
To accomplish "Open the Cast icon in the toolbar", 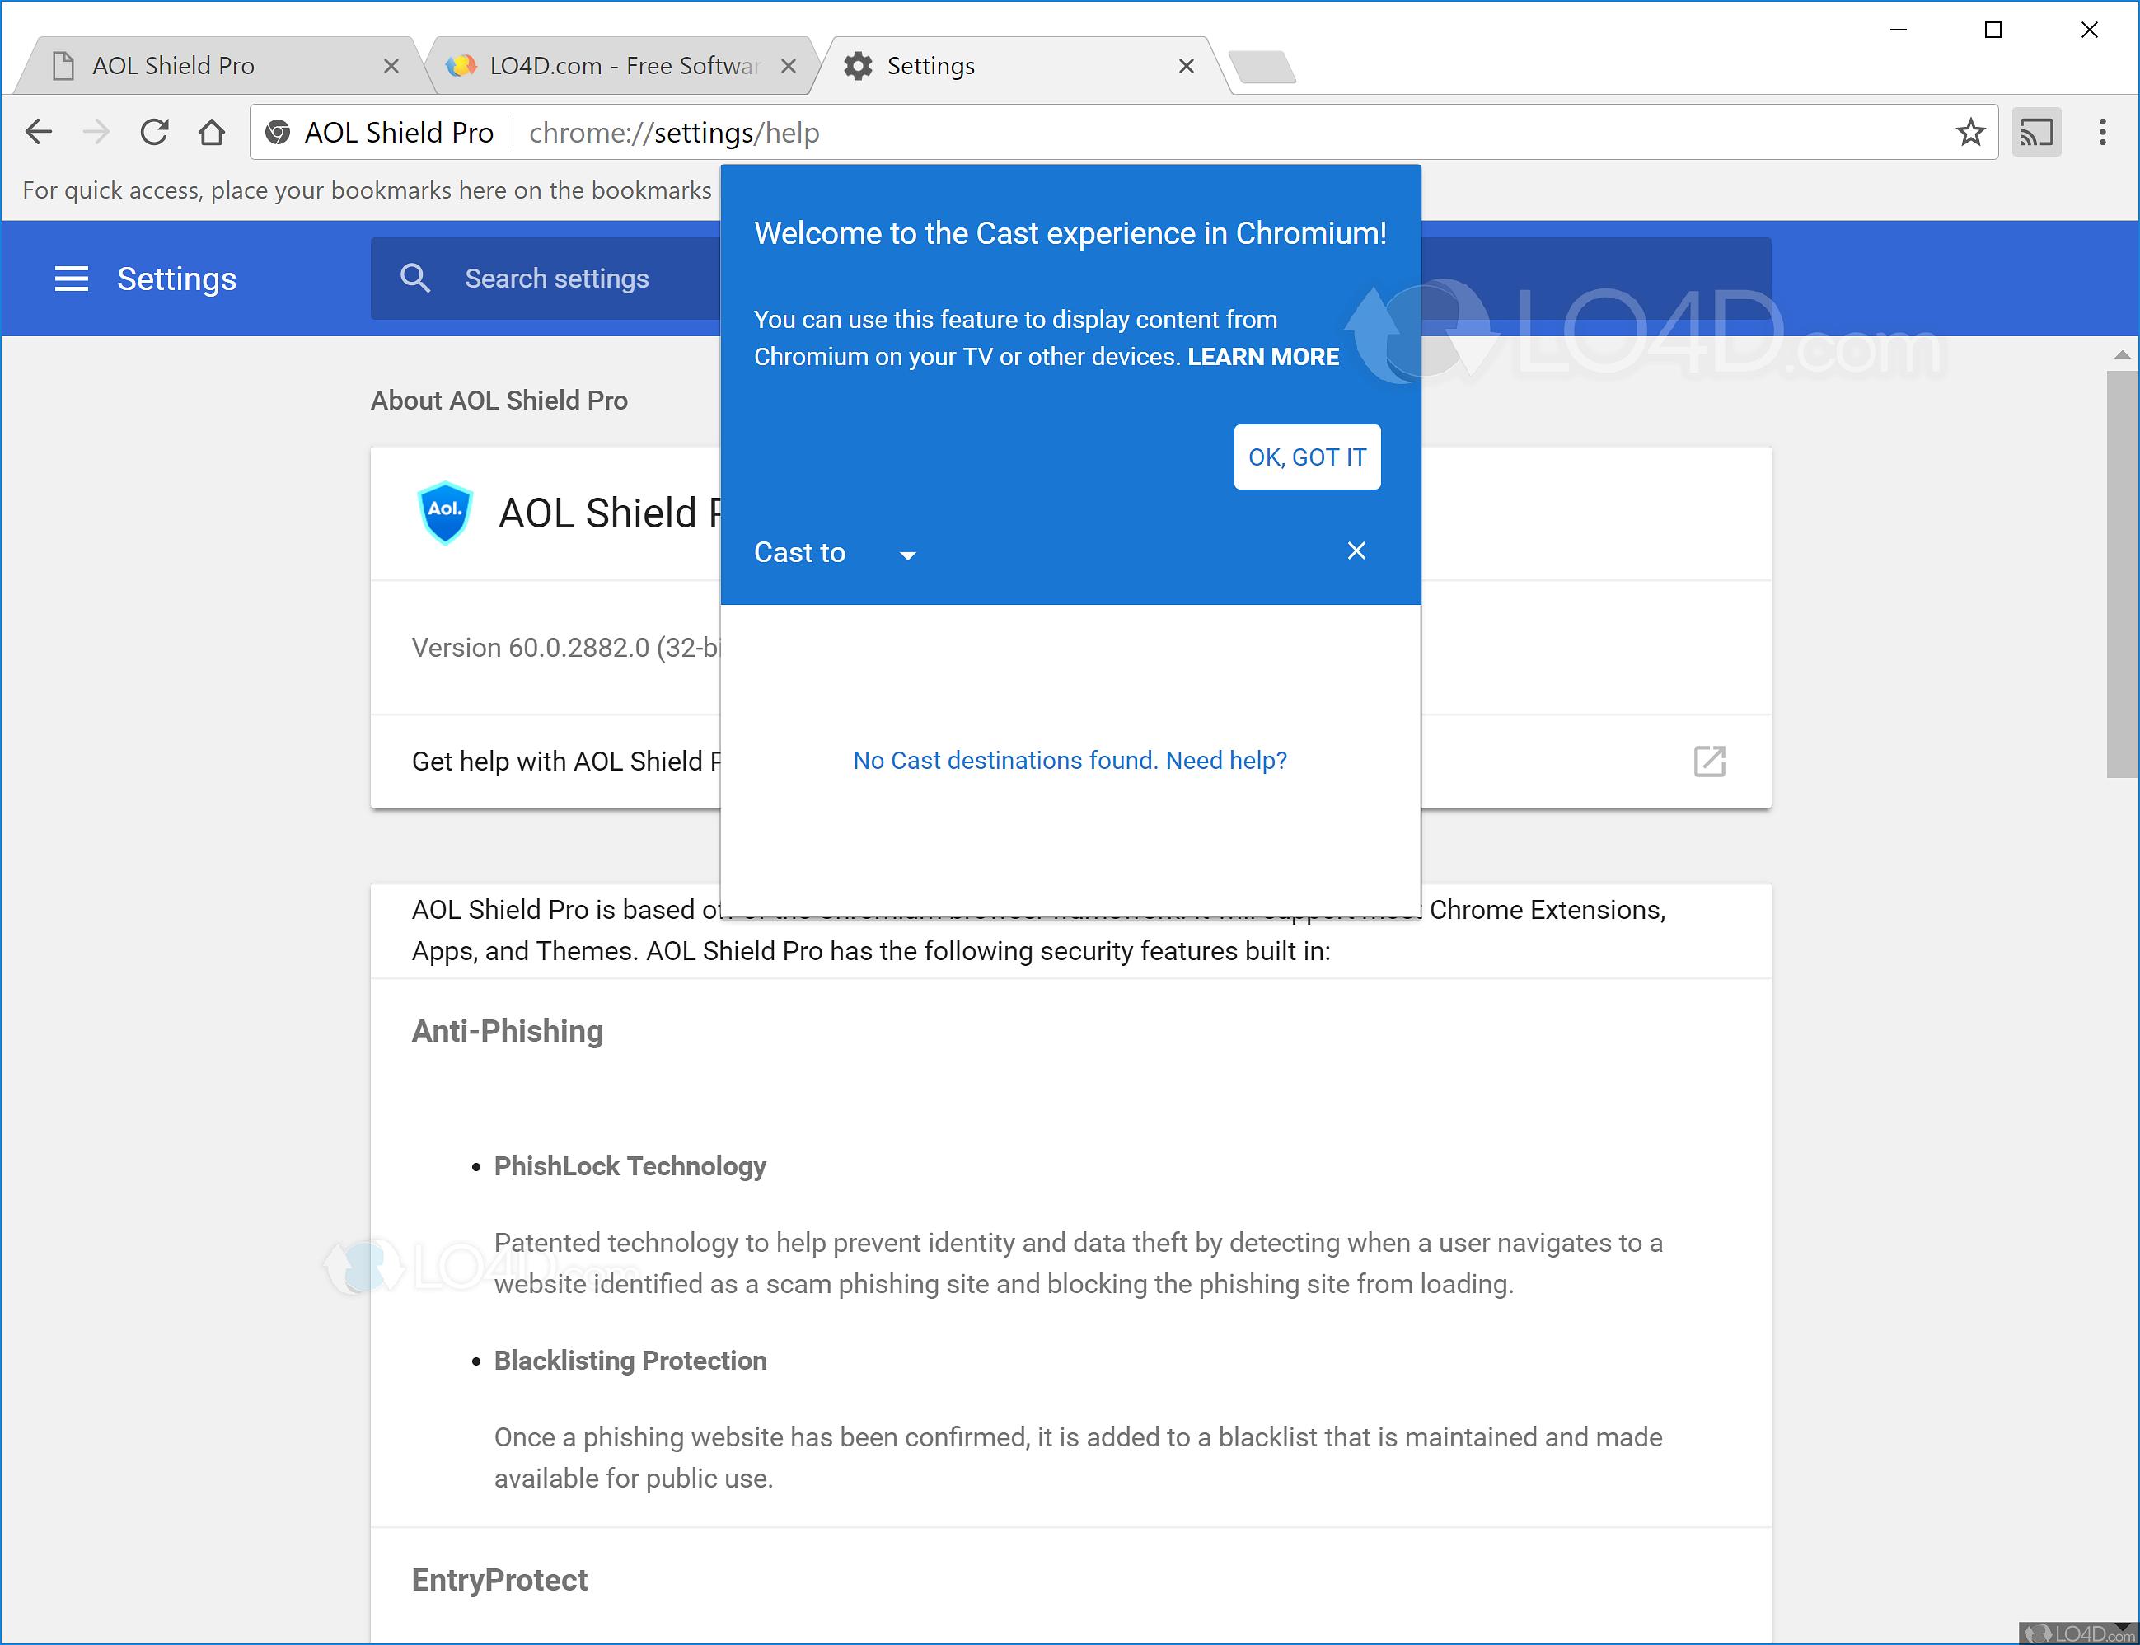I will tap(2036, 131).
